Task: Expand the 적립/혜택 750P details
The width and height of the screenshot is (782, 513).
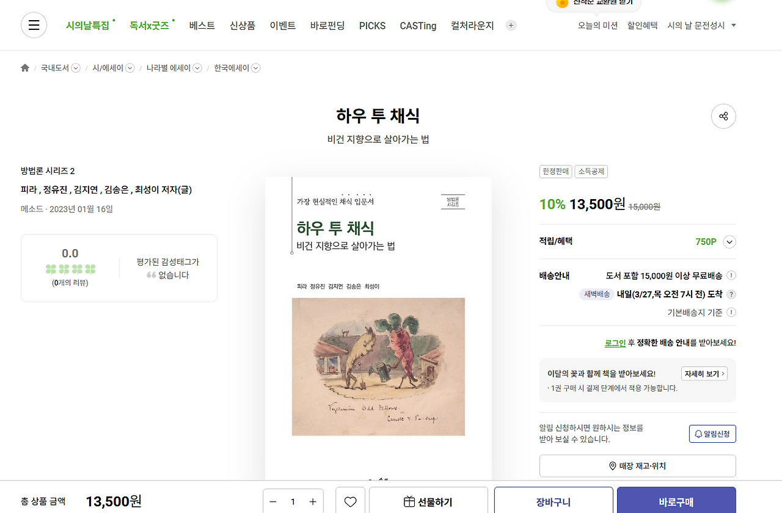Action: click(729, 242)
